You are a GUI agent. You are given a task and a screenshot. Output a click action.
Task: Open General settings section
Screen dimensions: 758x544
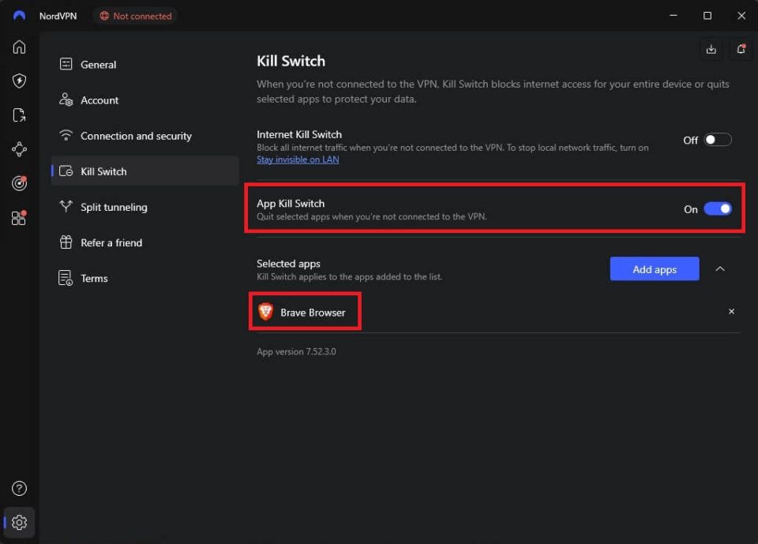145,64
